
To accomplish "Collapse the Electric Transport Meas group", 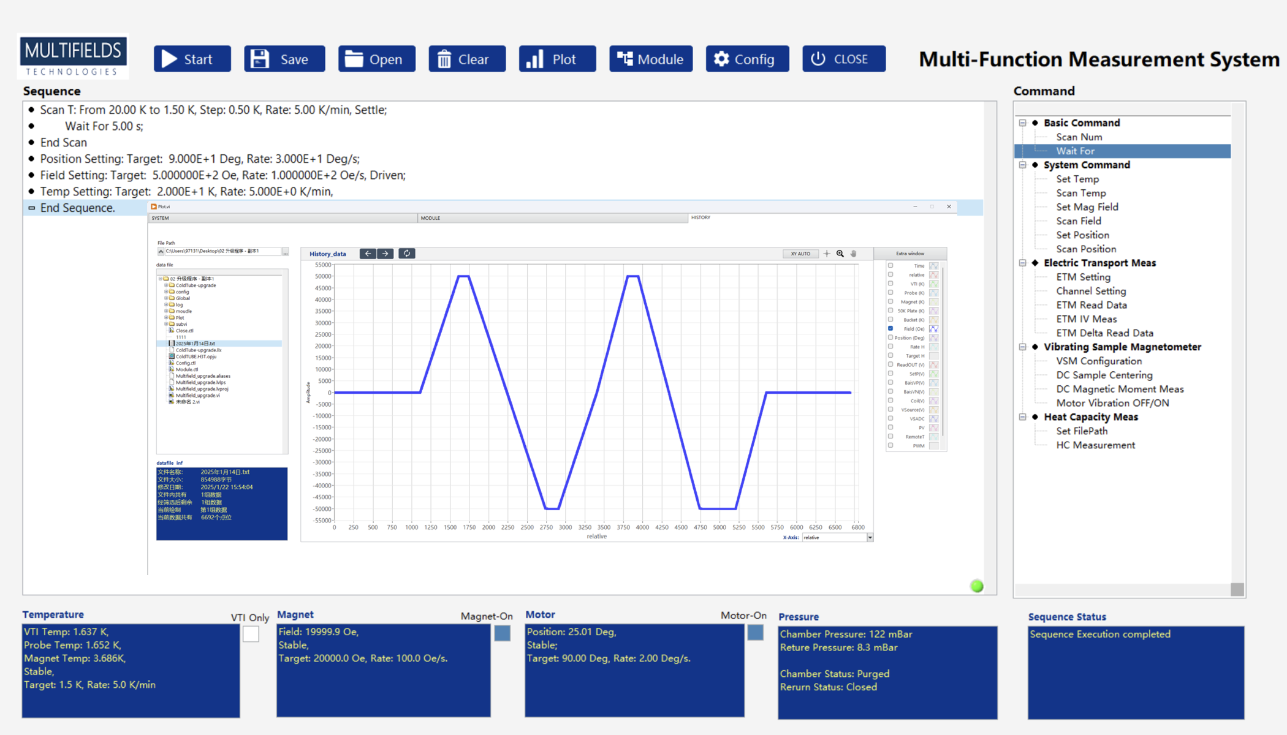I will point(1022,263).
